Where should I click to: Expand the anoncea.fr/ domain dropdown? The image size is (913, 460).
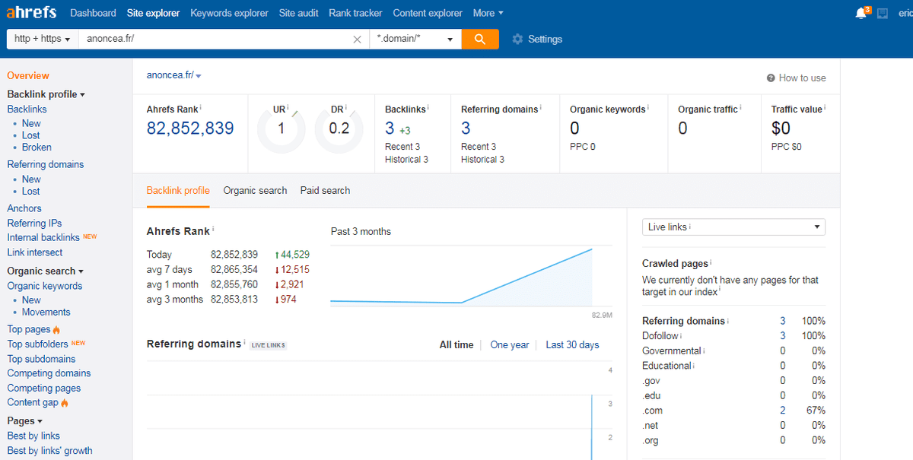click(198, 76)
